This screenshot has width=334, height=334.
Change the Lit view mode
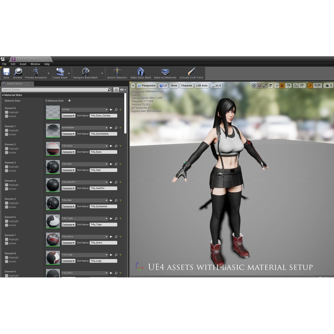(x=163, y=86)
